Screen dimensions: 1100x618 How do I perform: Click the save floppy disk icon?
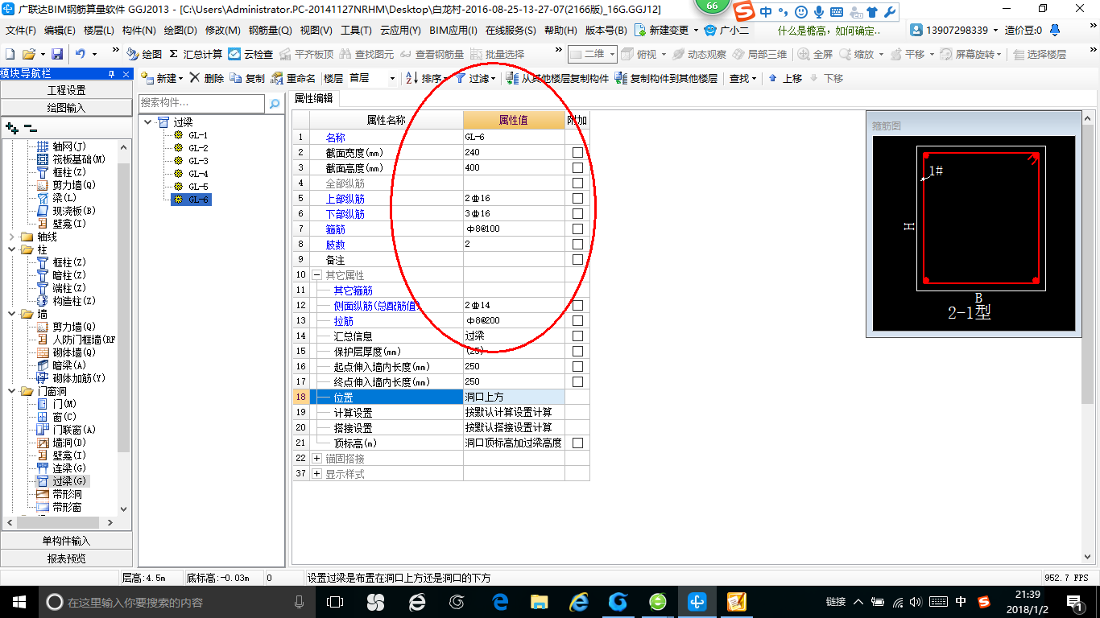coord(57,54)
